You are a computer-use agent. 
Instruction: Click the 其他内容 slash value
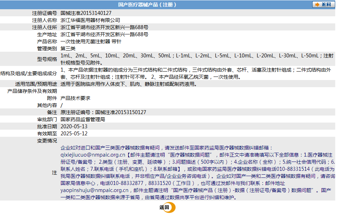point(62,105)
